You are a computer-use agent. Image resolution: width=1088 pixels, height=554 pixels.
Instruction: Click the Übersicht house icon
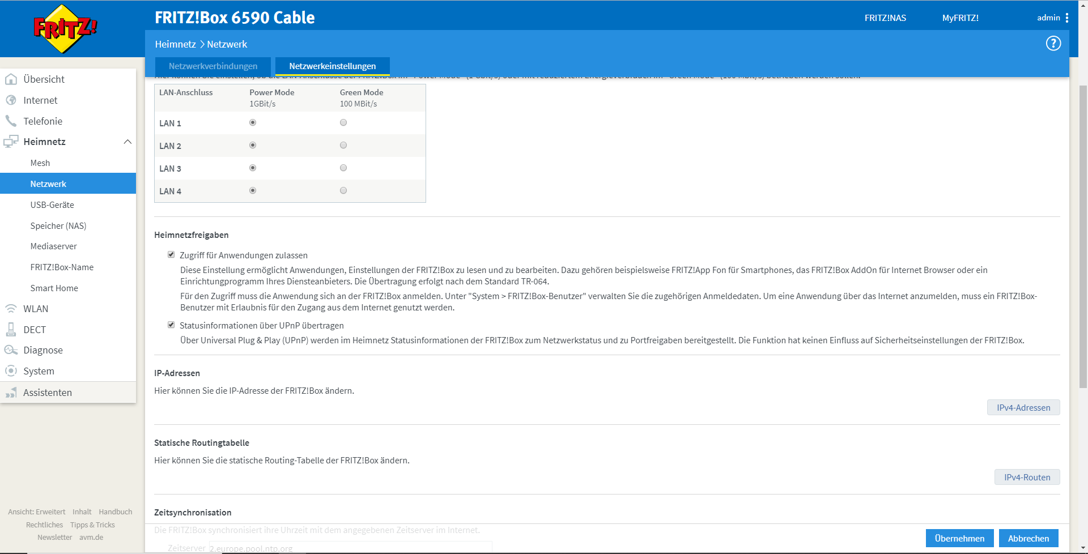point(11,79)
